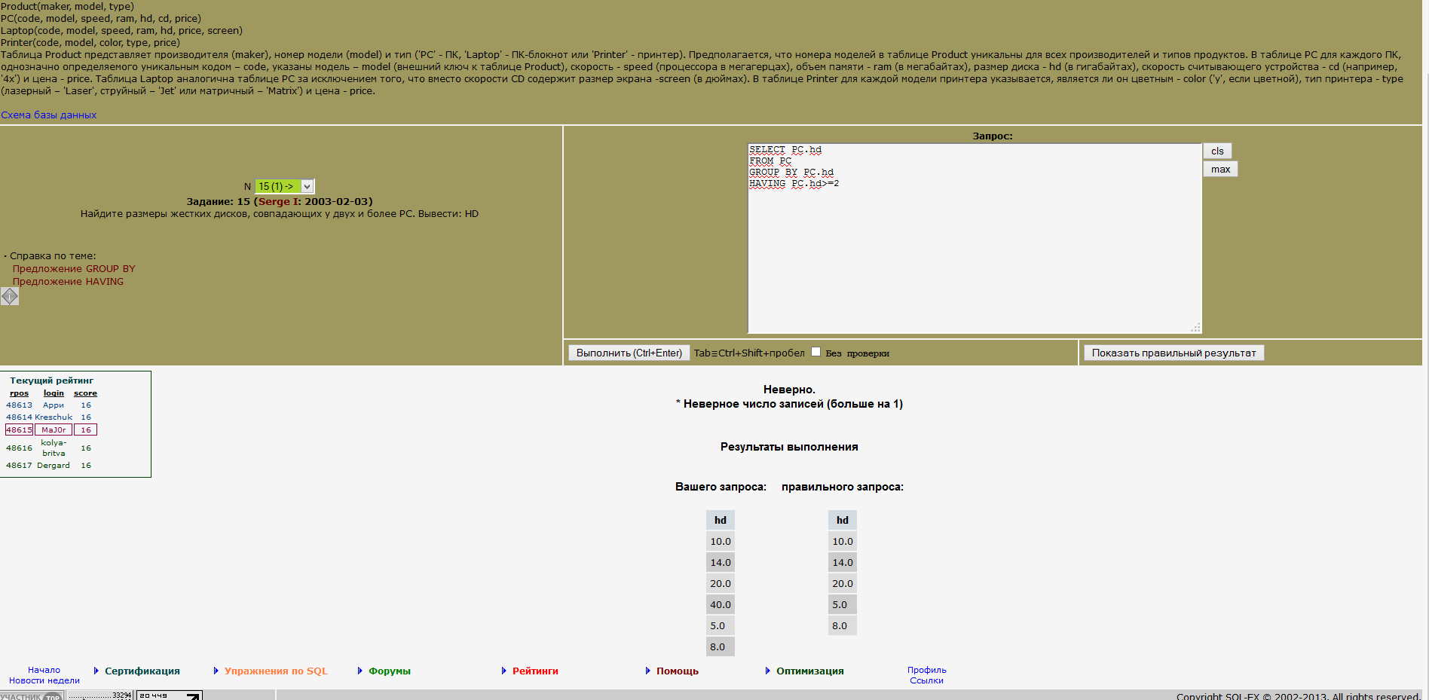Open the Сертификация menu
Image resolution: width=1429 pixels, height=700 pixels.
point(142,671)
